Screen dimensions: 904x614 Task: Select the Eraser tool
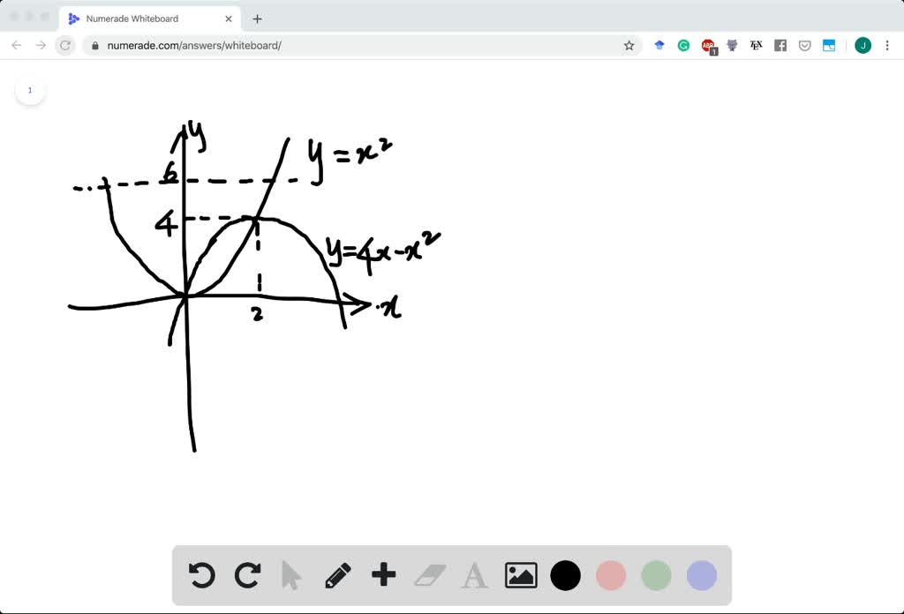pos(429,575)
